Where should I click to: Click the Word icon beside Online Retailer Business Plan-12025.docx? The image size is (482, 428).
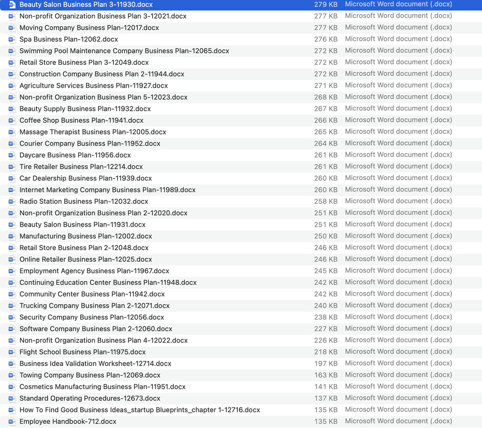[x=12, y=259]
